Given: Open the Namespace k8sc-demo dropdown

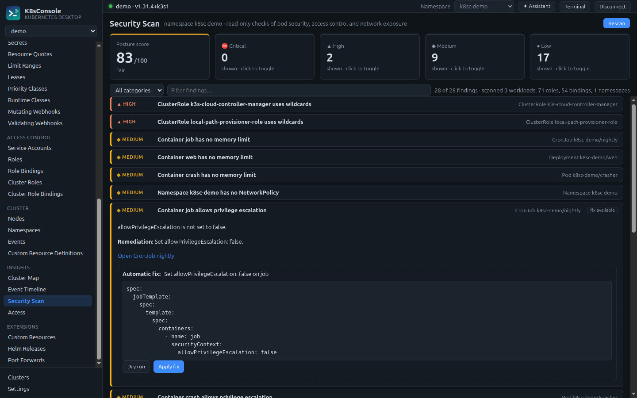Looking at the screenshot, I should point(484,6).
